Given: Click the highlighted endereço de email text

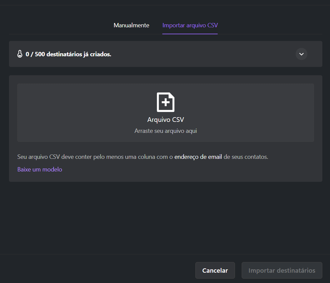Looking at the screenshot, I should [198, 157].
